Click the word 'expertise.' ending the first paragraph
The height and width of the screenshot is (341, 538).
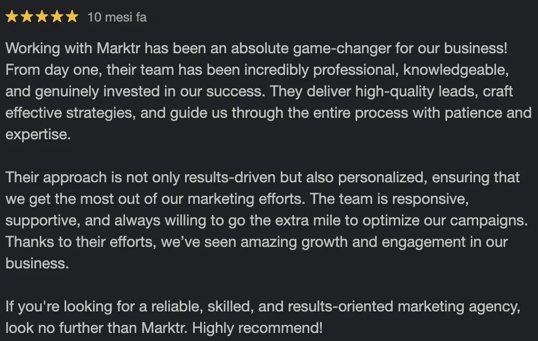coord(38,135)
